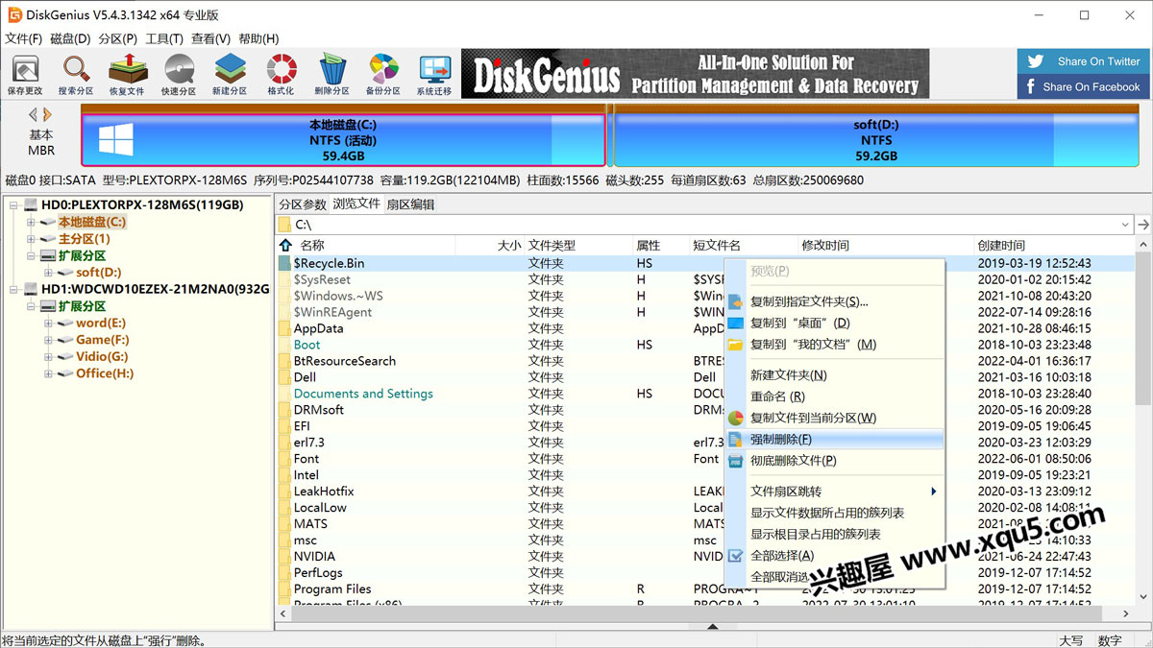1153x648 pixels.
Task: Click the Windows logo on C: partition bar
Action: pyautogui.click(x=116, y=140)
